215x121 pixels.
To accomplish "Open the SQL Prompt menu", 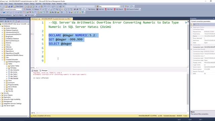I will click(47, 4).
